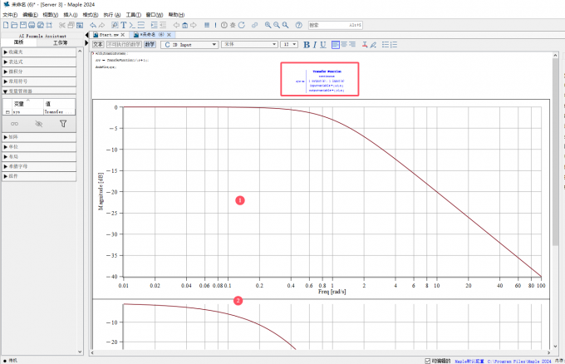
Task: Click the glasses view icon in variable manager
Action: (14, 123)
